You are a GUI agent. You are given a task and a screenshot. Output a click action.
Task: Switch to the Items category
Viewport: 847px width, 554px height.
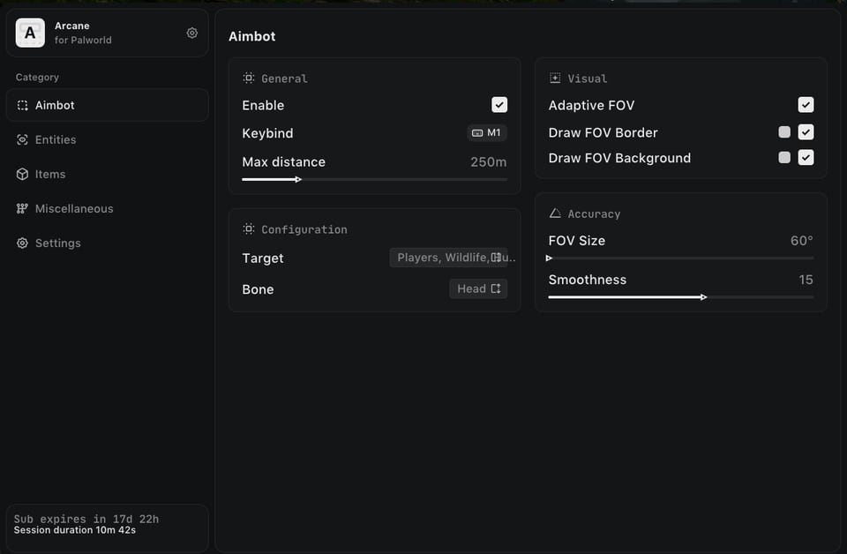(x=107, y=175)
